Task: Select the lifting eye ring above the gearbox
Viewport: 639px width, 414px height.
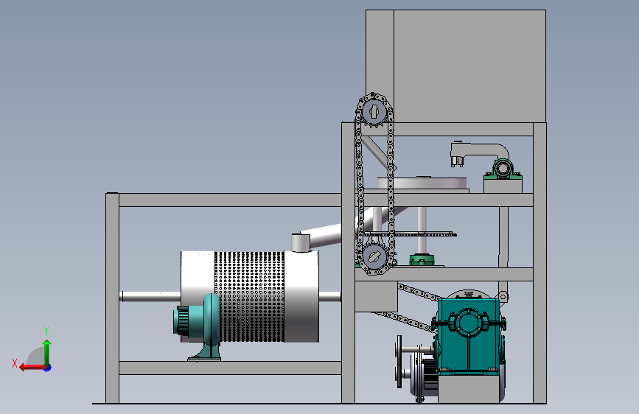Action: 503,297
